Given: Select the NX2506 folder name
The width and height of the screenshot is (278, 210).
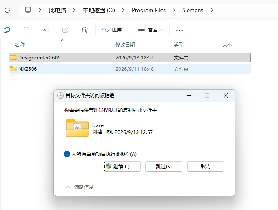Looking at the screenshot, I should coord(28,69).
